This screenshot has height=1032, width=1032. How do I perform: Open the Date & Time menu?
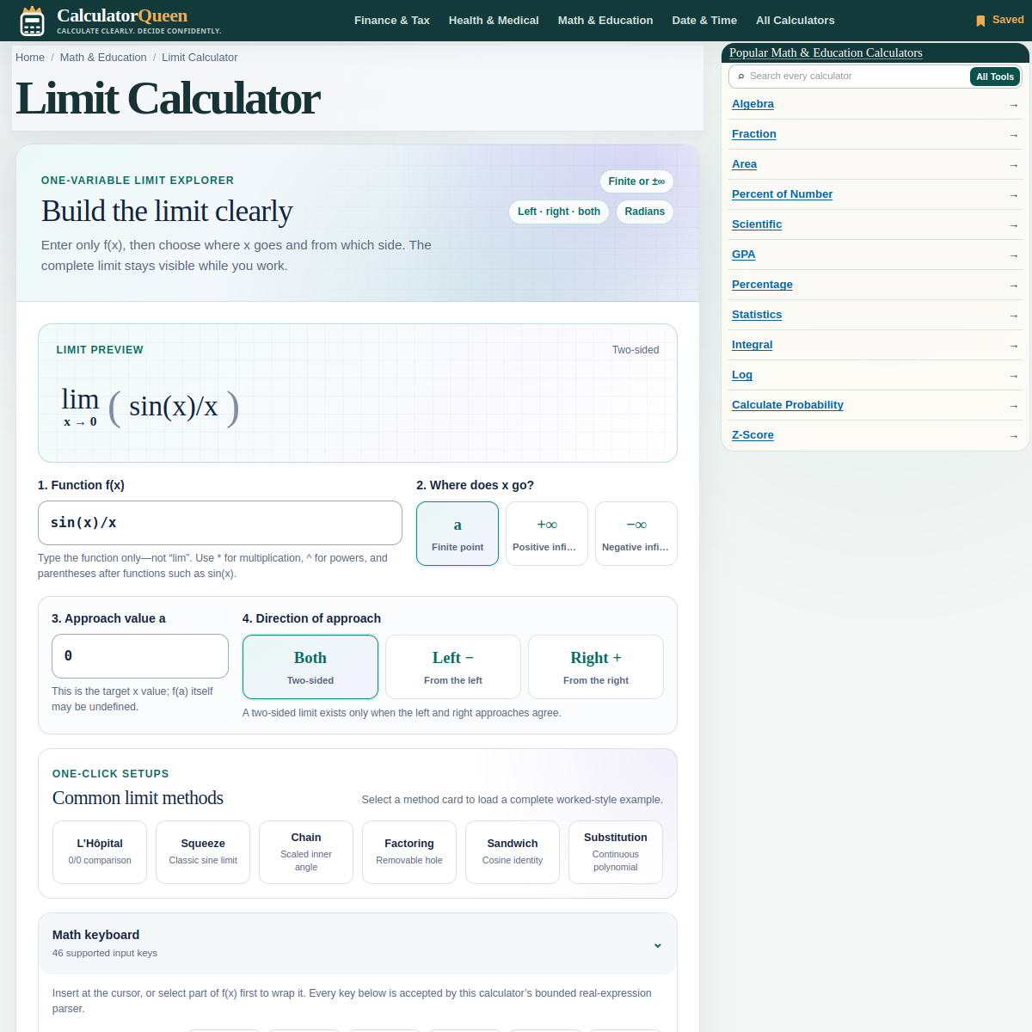(704, 21)
